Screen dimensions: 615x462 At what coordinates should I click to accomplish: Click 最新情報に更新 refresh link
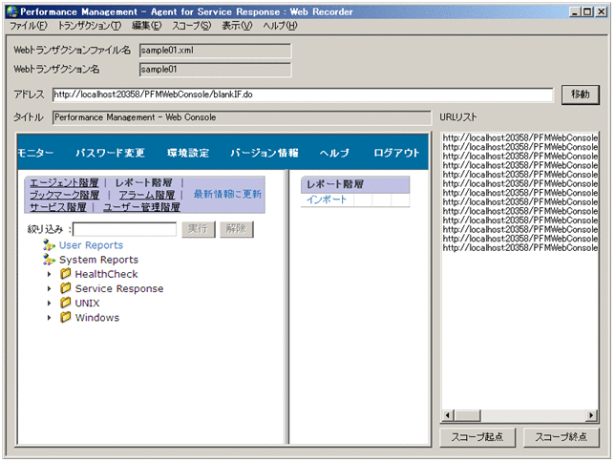pyautogui.click(x=227, y=194)
